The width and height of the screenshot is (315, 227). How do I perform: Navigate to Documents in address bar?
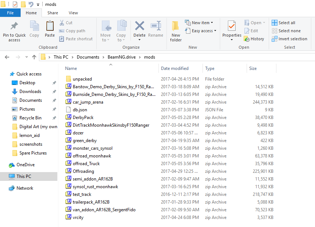click(x=88, y=57)
